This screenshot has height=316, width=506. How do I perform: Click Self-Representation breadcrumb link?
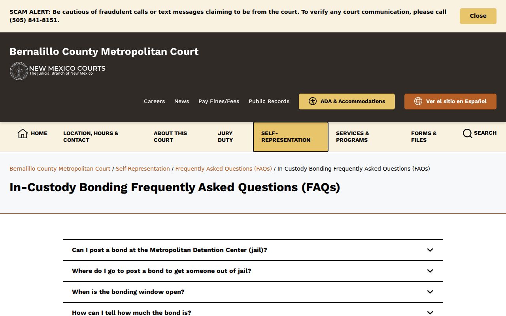(x=143, y=169)
